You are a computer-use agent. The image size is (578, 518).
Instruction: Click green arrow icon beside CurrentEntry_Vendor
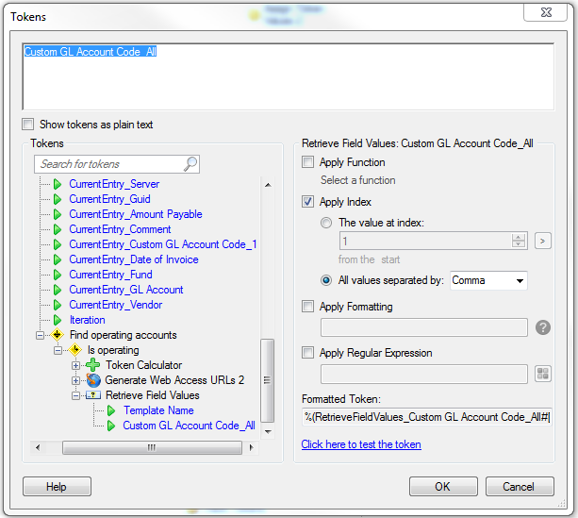(58, 305)
